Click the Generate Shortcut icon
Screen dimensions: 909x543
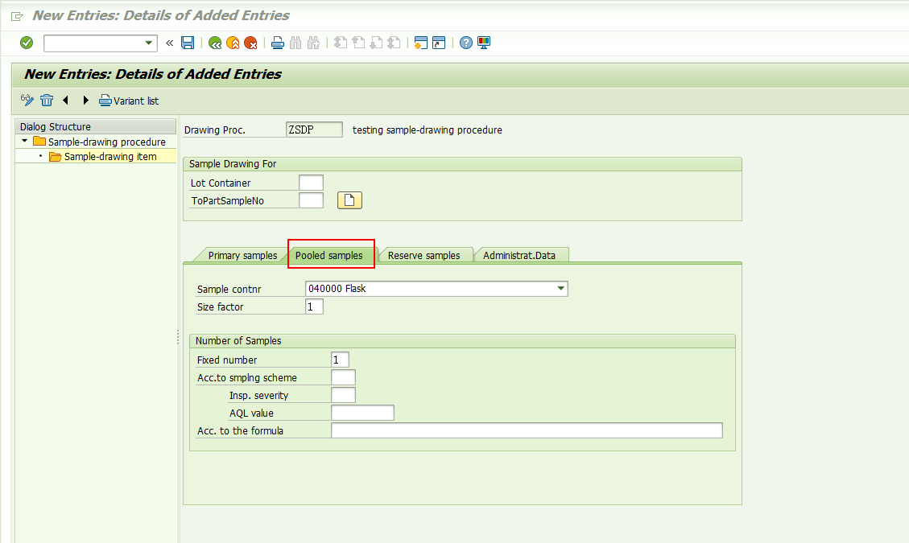coord(439,43)
